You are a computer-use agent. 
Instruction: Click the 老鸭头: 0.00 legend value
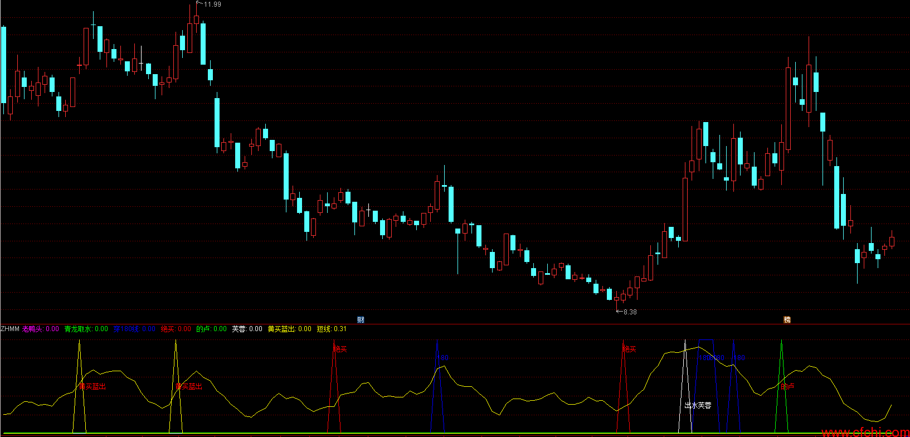[x=40, y=329]
